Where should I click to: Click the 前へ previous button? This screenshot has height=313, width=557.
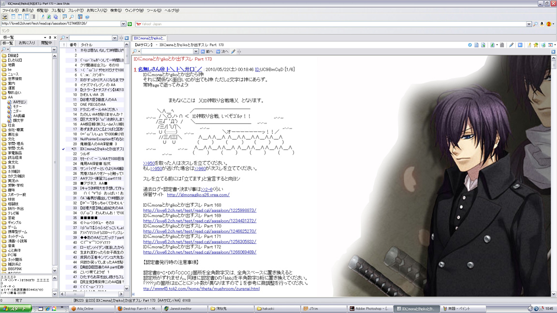[207, 52]
